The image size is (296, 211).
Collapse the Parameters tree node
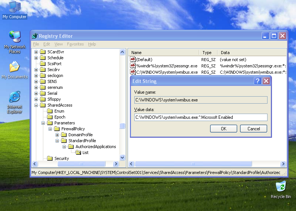(x=43, y=123)
